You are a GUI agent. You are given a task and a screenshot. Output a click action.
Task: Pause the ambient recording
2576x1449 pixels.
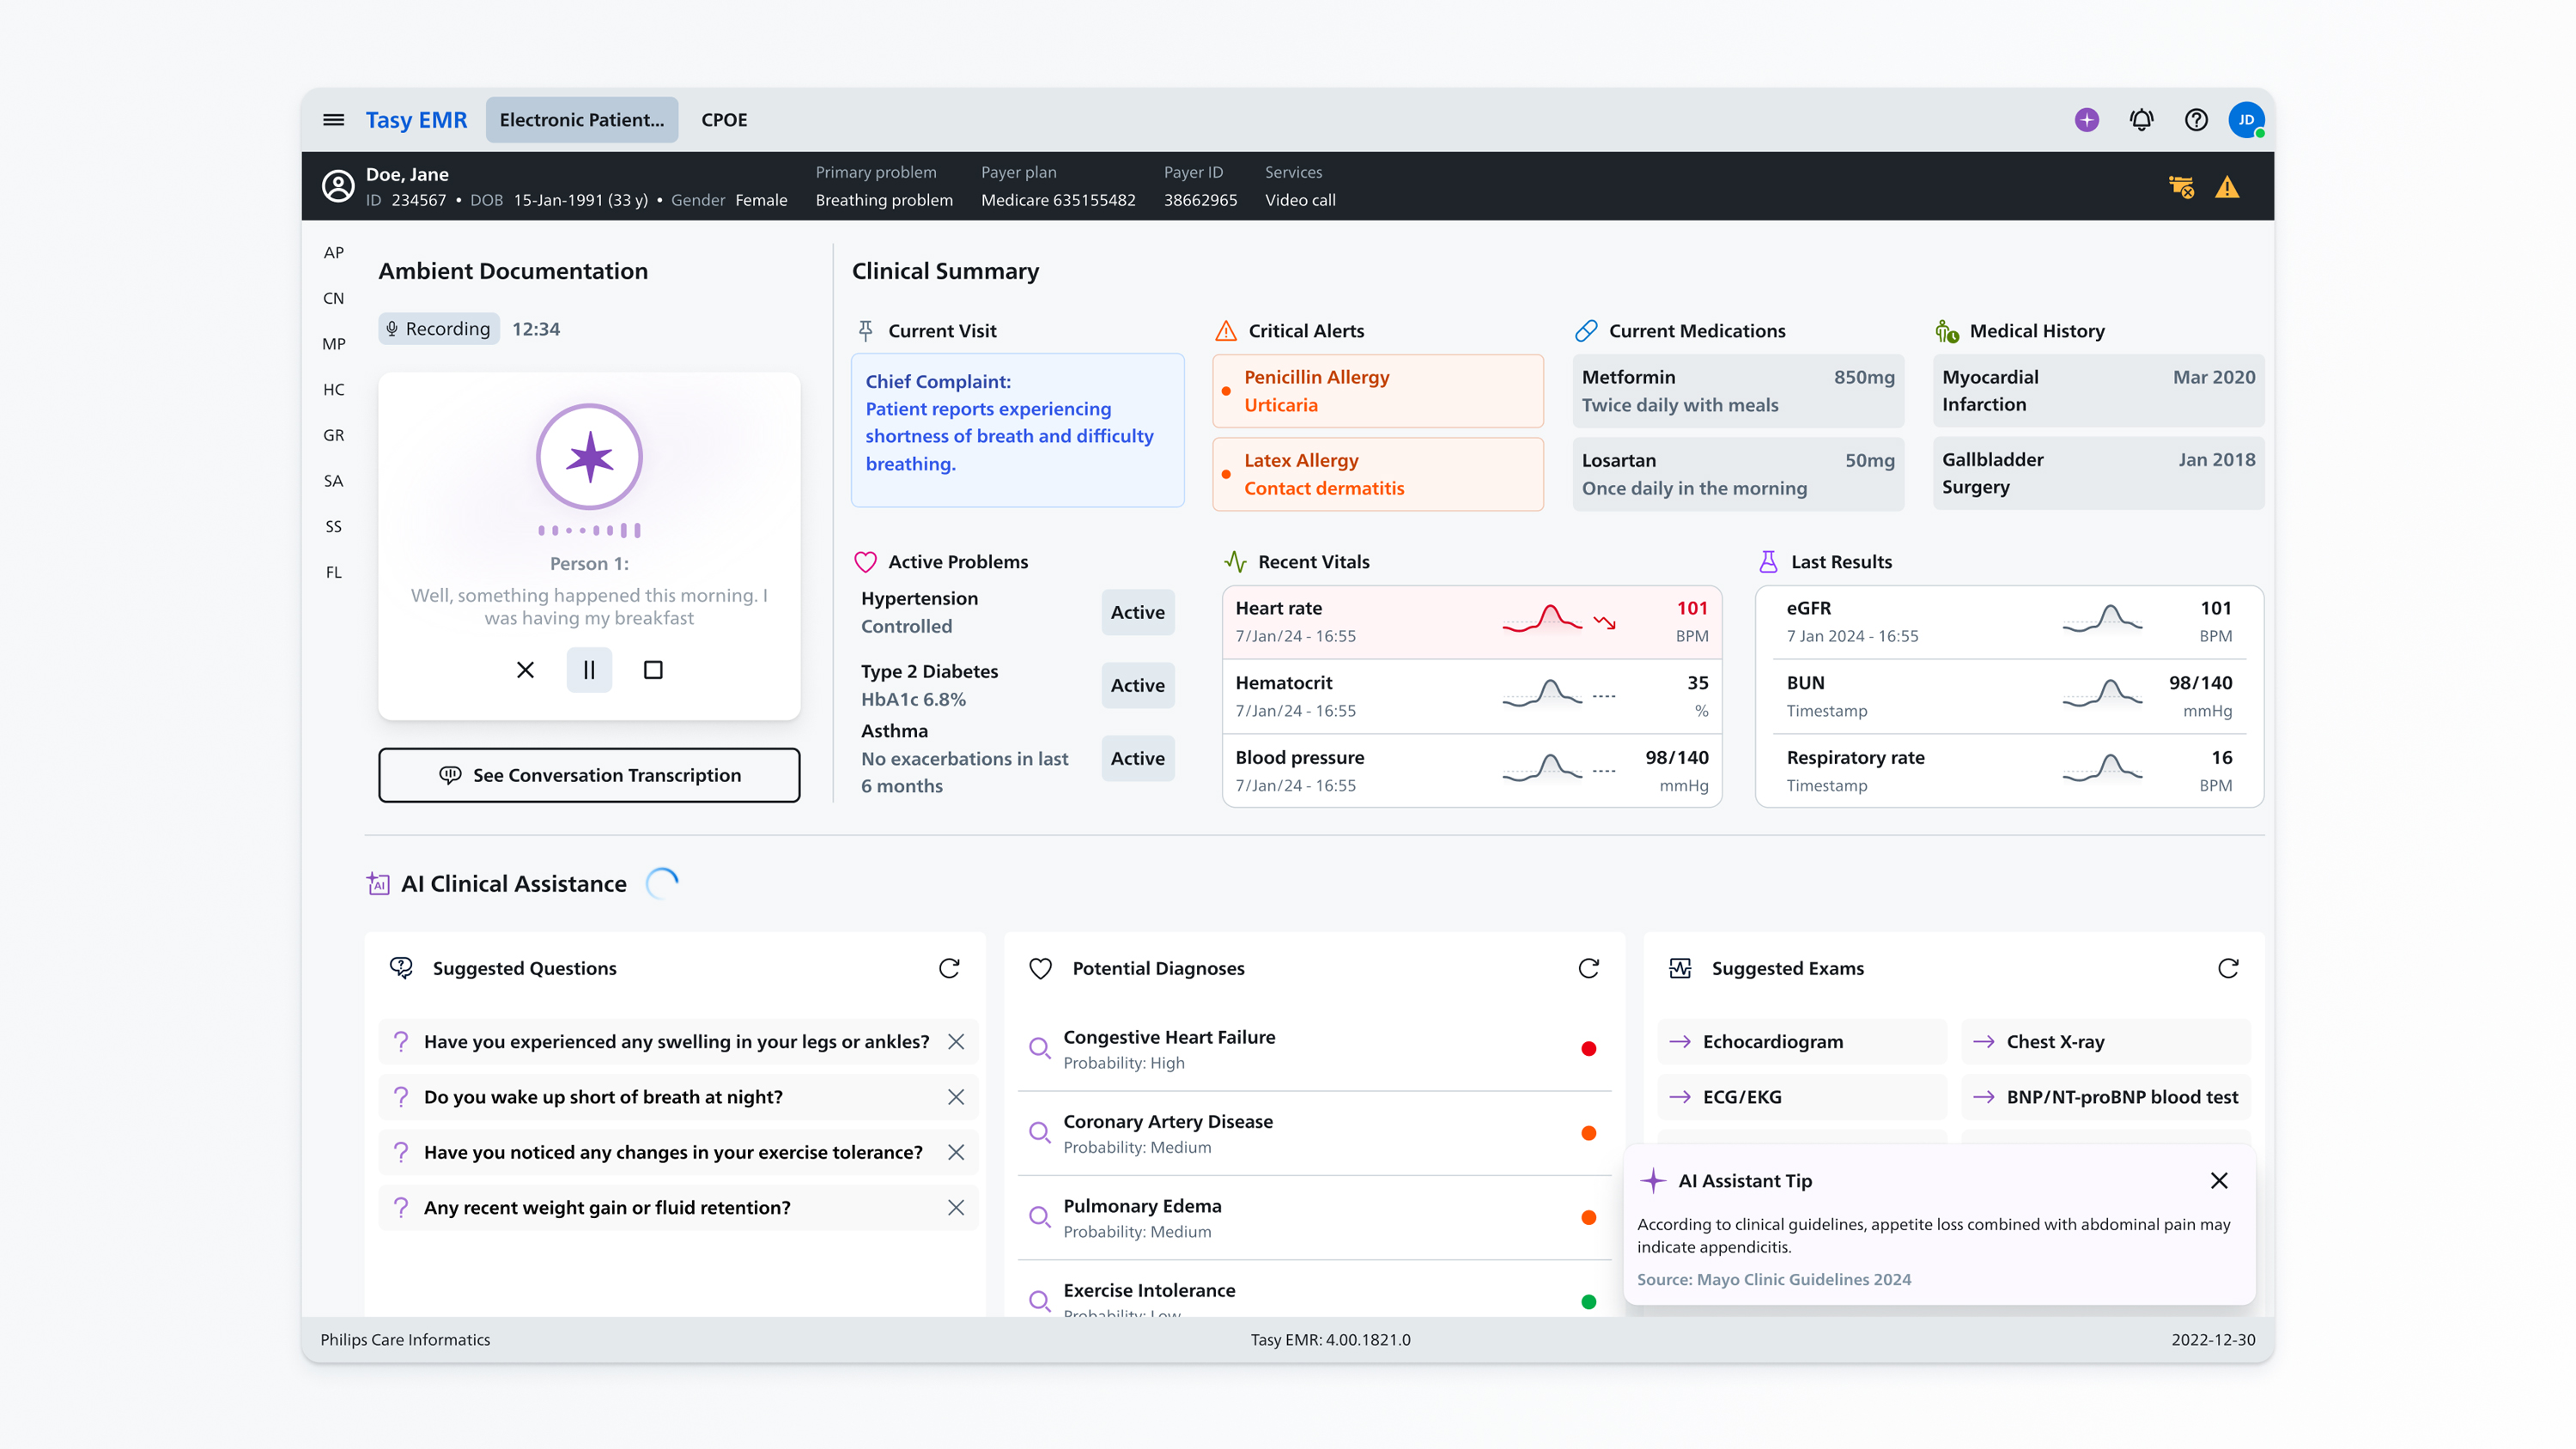[589, 670]
